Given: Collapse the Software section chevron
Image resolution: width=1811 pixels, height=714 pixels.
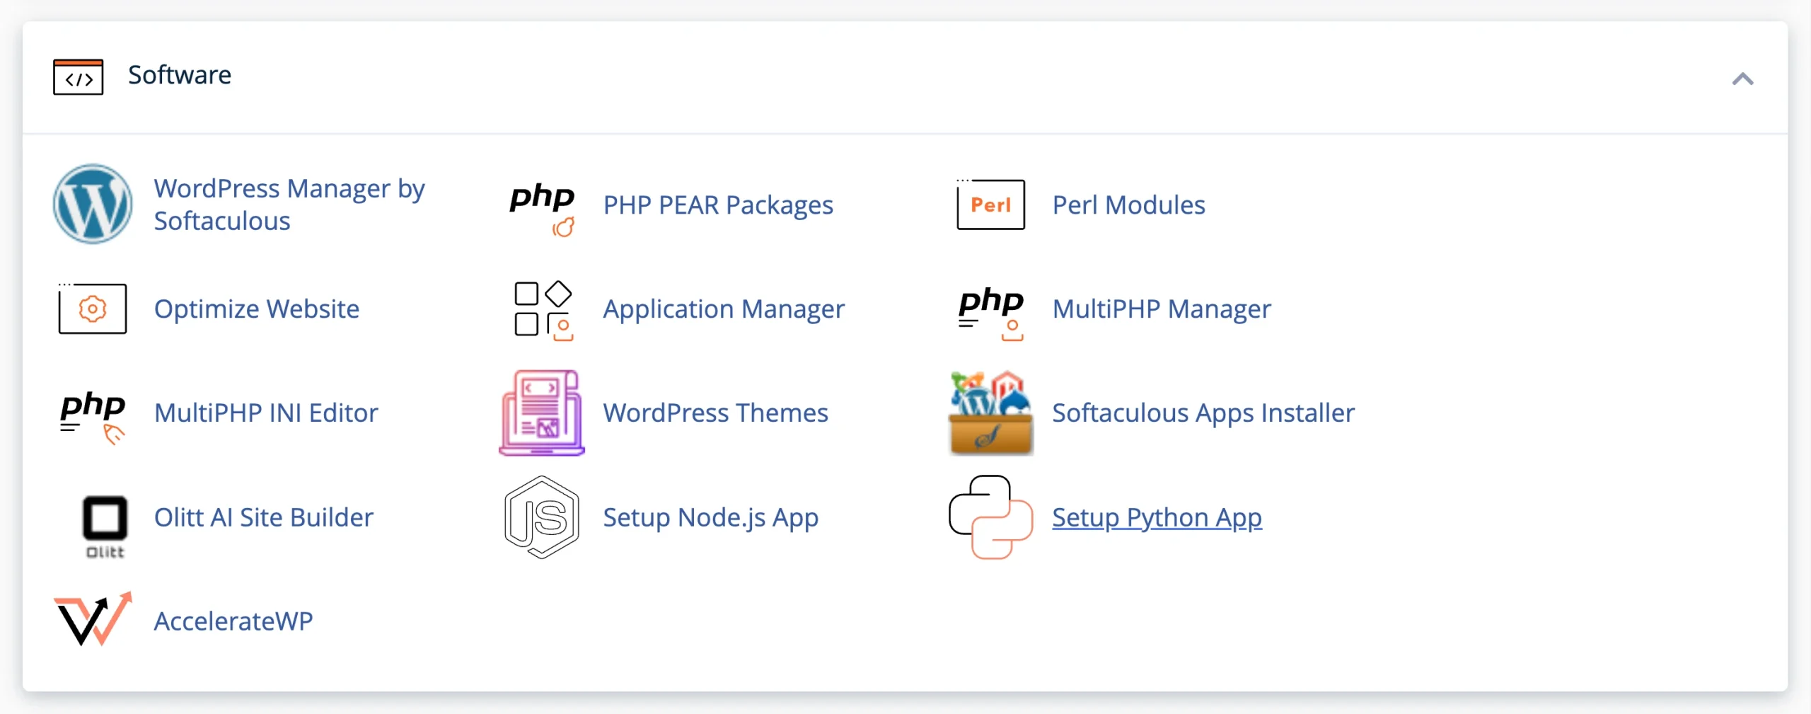Looking at the screenshot, I should 1742,79.
